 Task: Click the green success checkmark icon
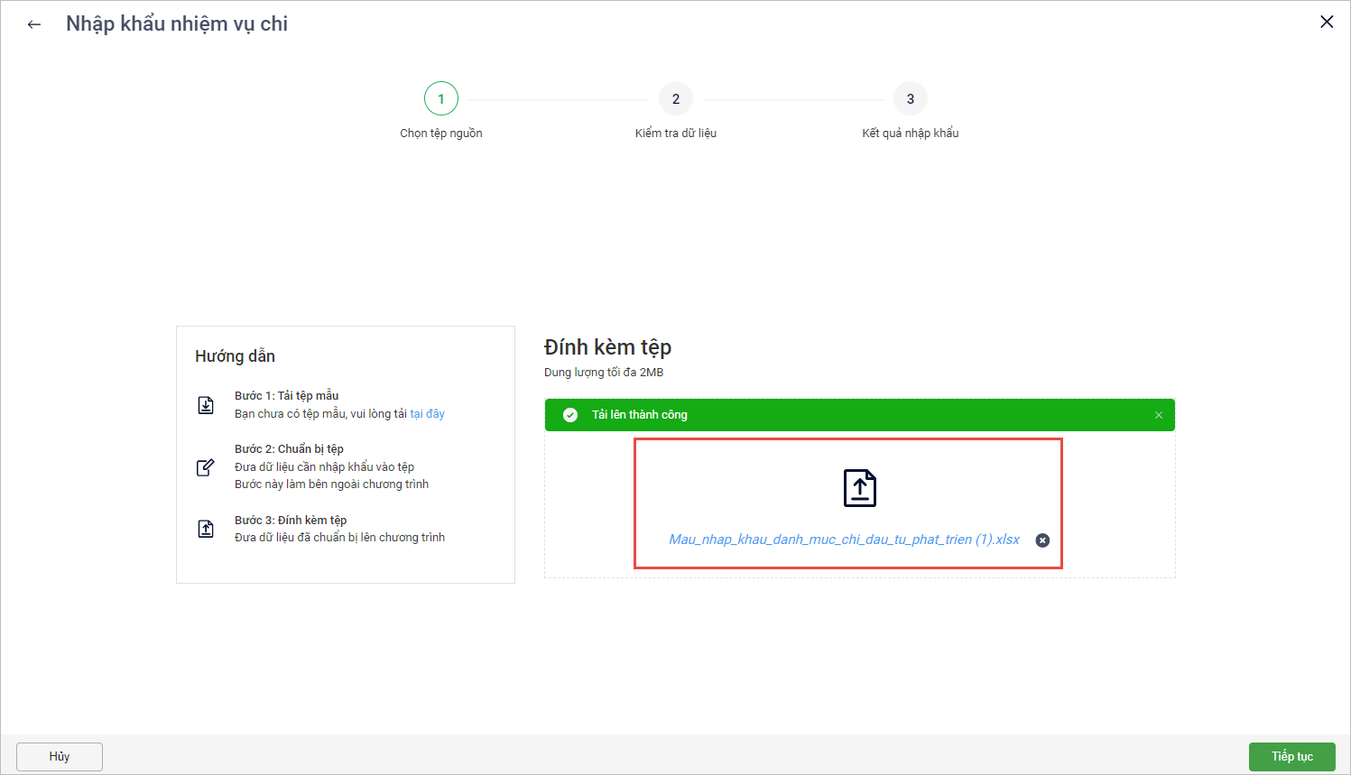[x=570, y=415]
